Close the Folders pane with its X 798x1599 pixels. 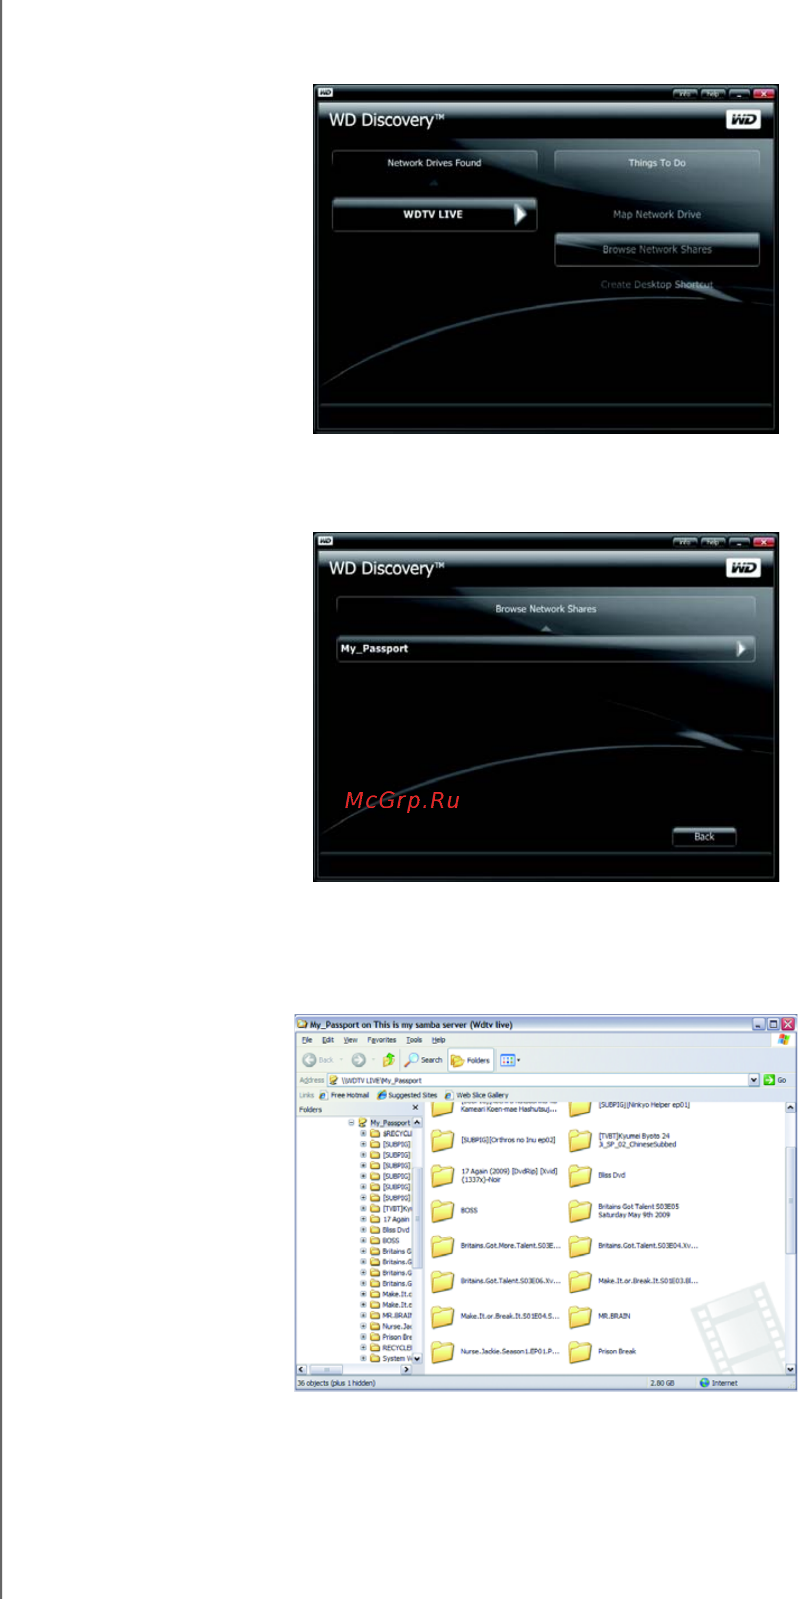pyautogui.click(x=415, y=1108)
